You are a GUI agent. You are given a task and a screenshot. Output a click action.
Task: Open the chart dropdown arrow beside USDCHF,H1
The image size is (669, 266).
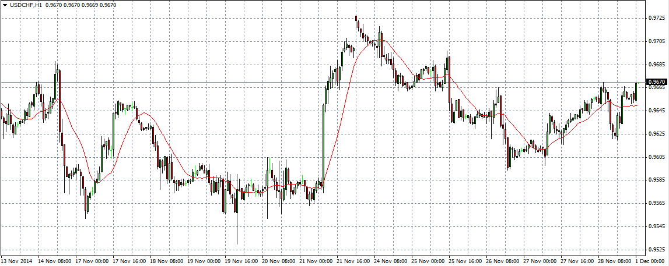pos(4,5)
